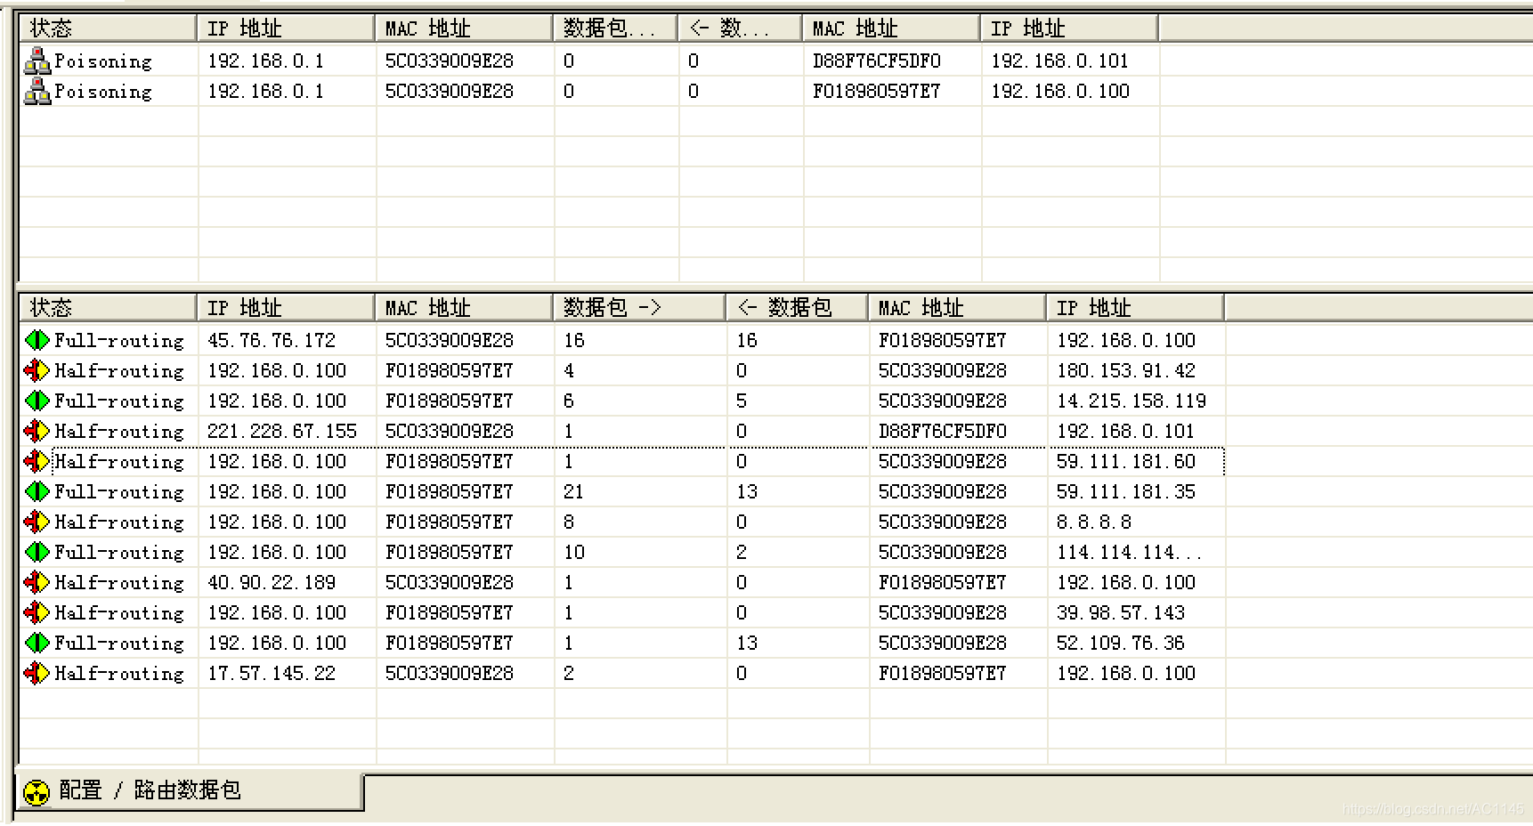Viewport: 1533px width, 826px height.
Task: Click 192.168.0.100 in the upper Poisoning table
Action: (x=1060, y=91)
